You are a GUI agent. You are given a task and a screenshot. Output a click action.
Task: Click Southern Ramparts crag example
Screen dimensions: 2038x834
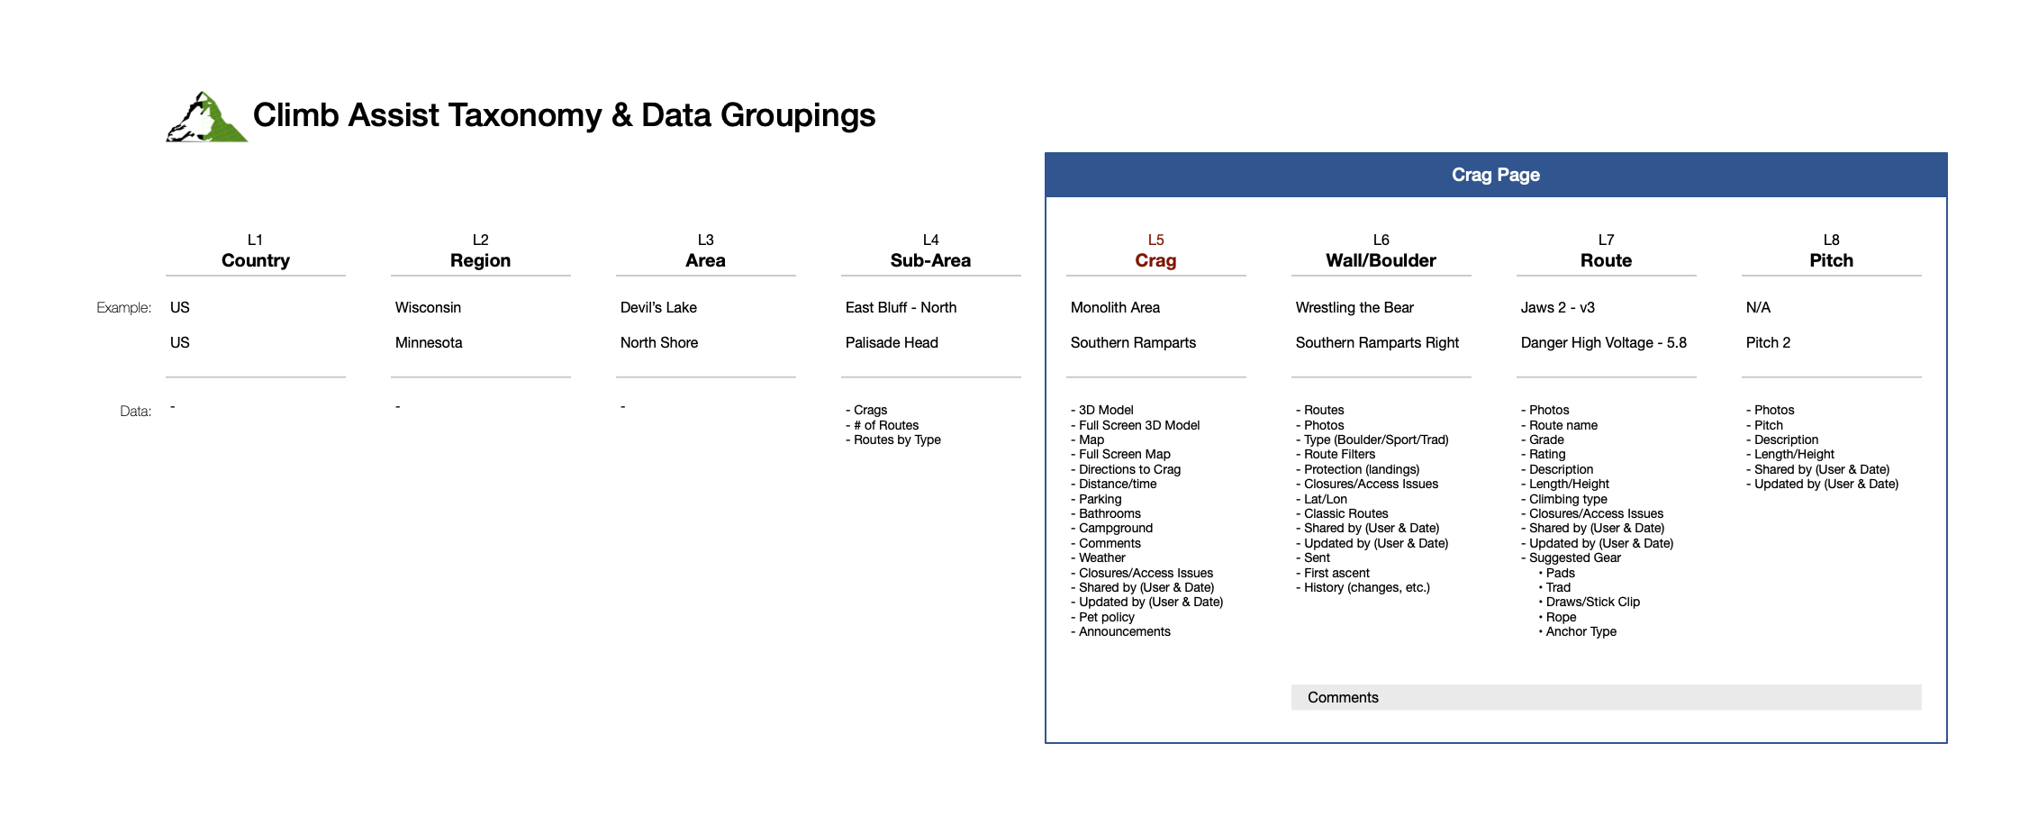(1133, 342)
